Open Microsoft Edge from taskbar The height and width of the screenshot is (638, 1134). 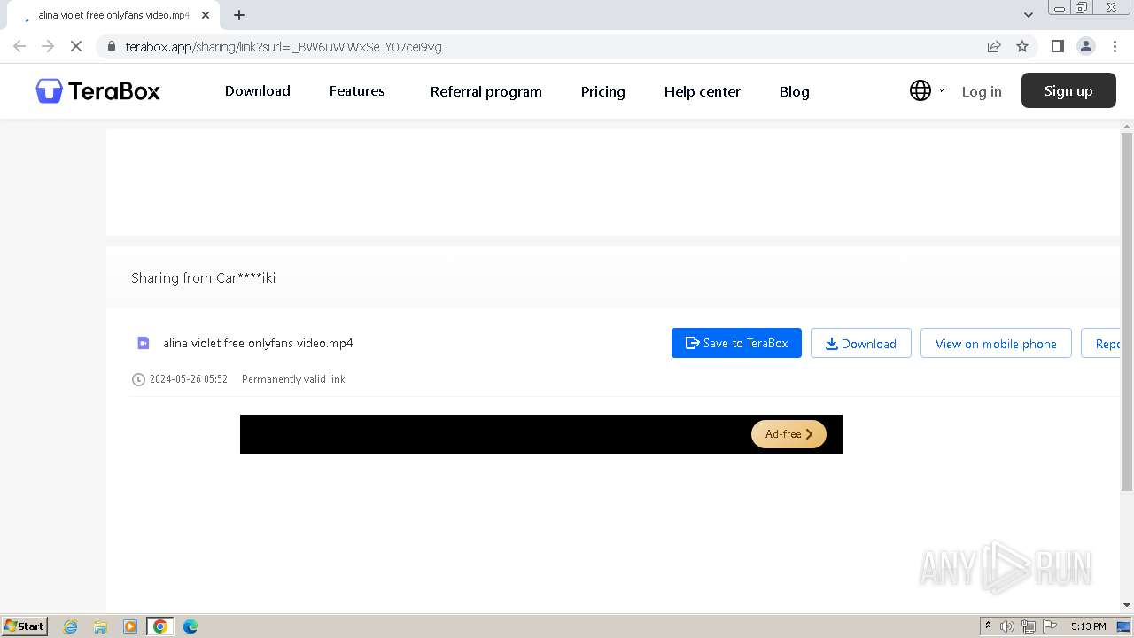190,626
